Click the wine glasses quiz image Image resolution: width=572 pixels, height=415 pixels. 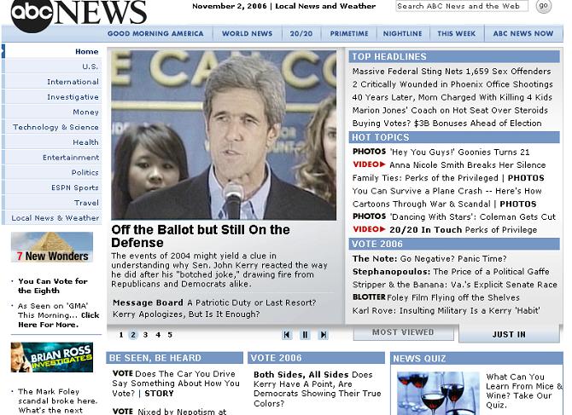(x=438, y=393)
